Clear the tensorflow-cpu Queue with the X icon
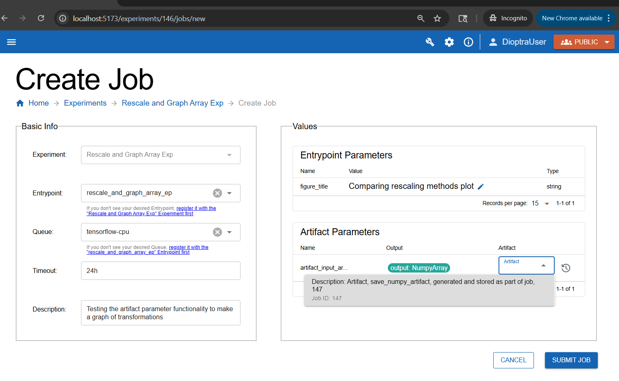This screenshot has height=381, width=619. click(217, 232)
